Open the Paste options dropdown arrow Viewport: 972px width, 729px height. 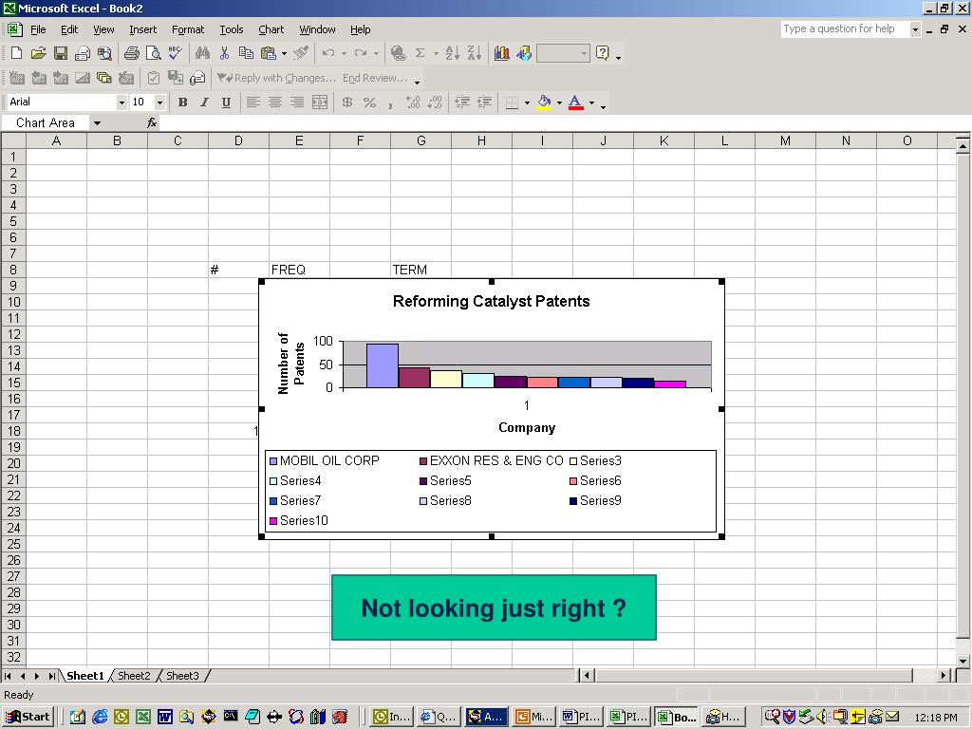pyautogui.click(x=284, y=53)
